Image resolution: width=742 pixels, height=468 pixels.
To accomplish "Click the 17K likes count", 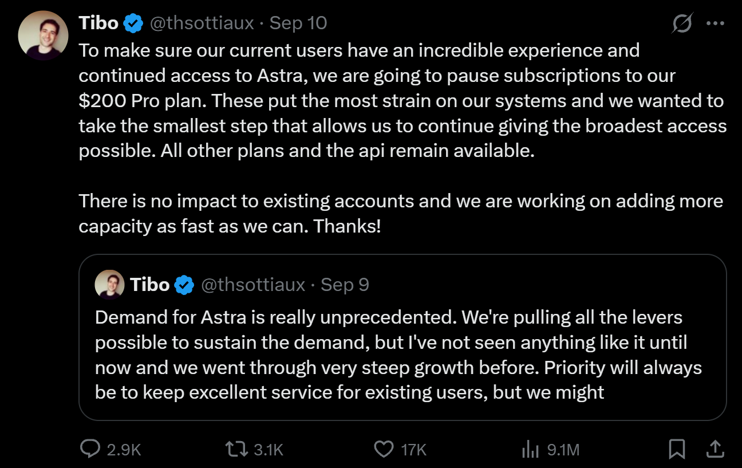I will (414, 450).
